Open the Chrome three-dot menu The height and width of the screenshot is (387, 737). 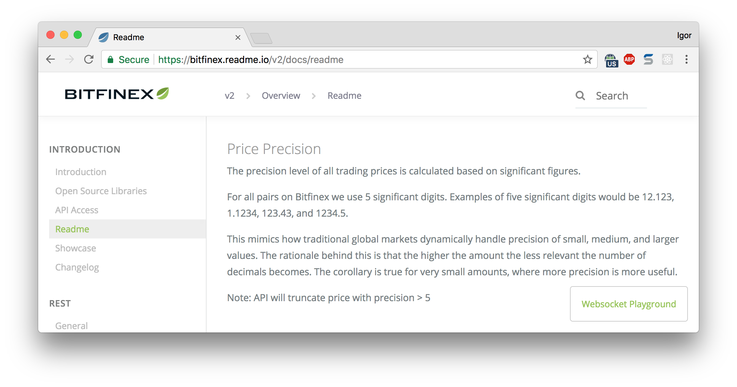pyautogui.click(x=686, y=59)
